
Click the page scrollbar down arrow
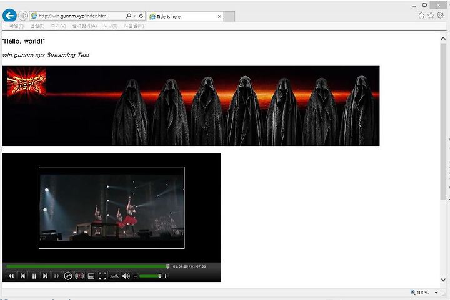(x=443, y=279)
